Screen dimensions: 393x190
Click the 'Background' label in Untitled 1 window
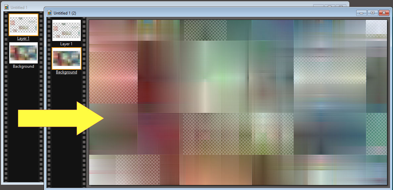click(24, 66)
